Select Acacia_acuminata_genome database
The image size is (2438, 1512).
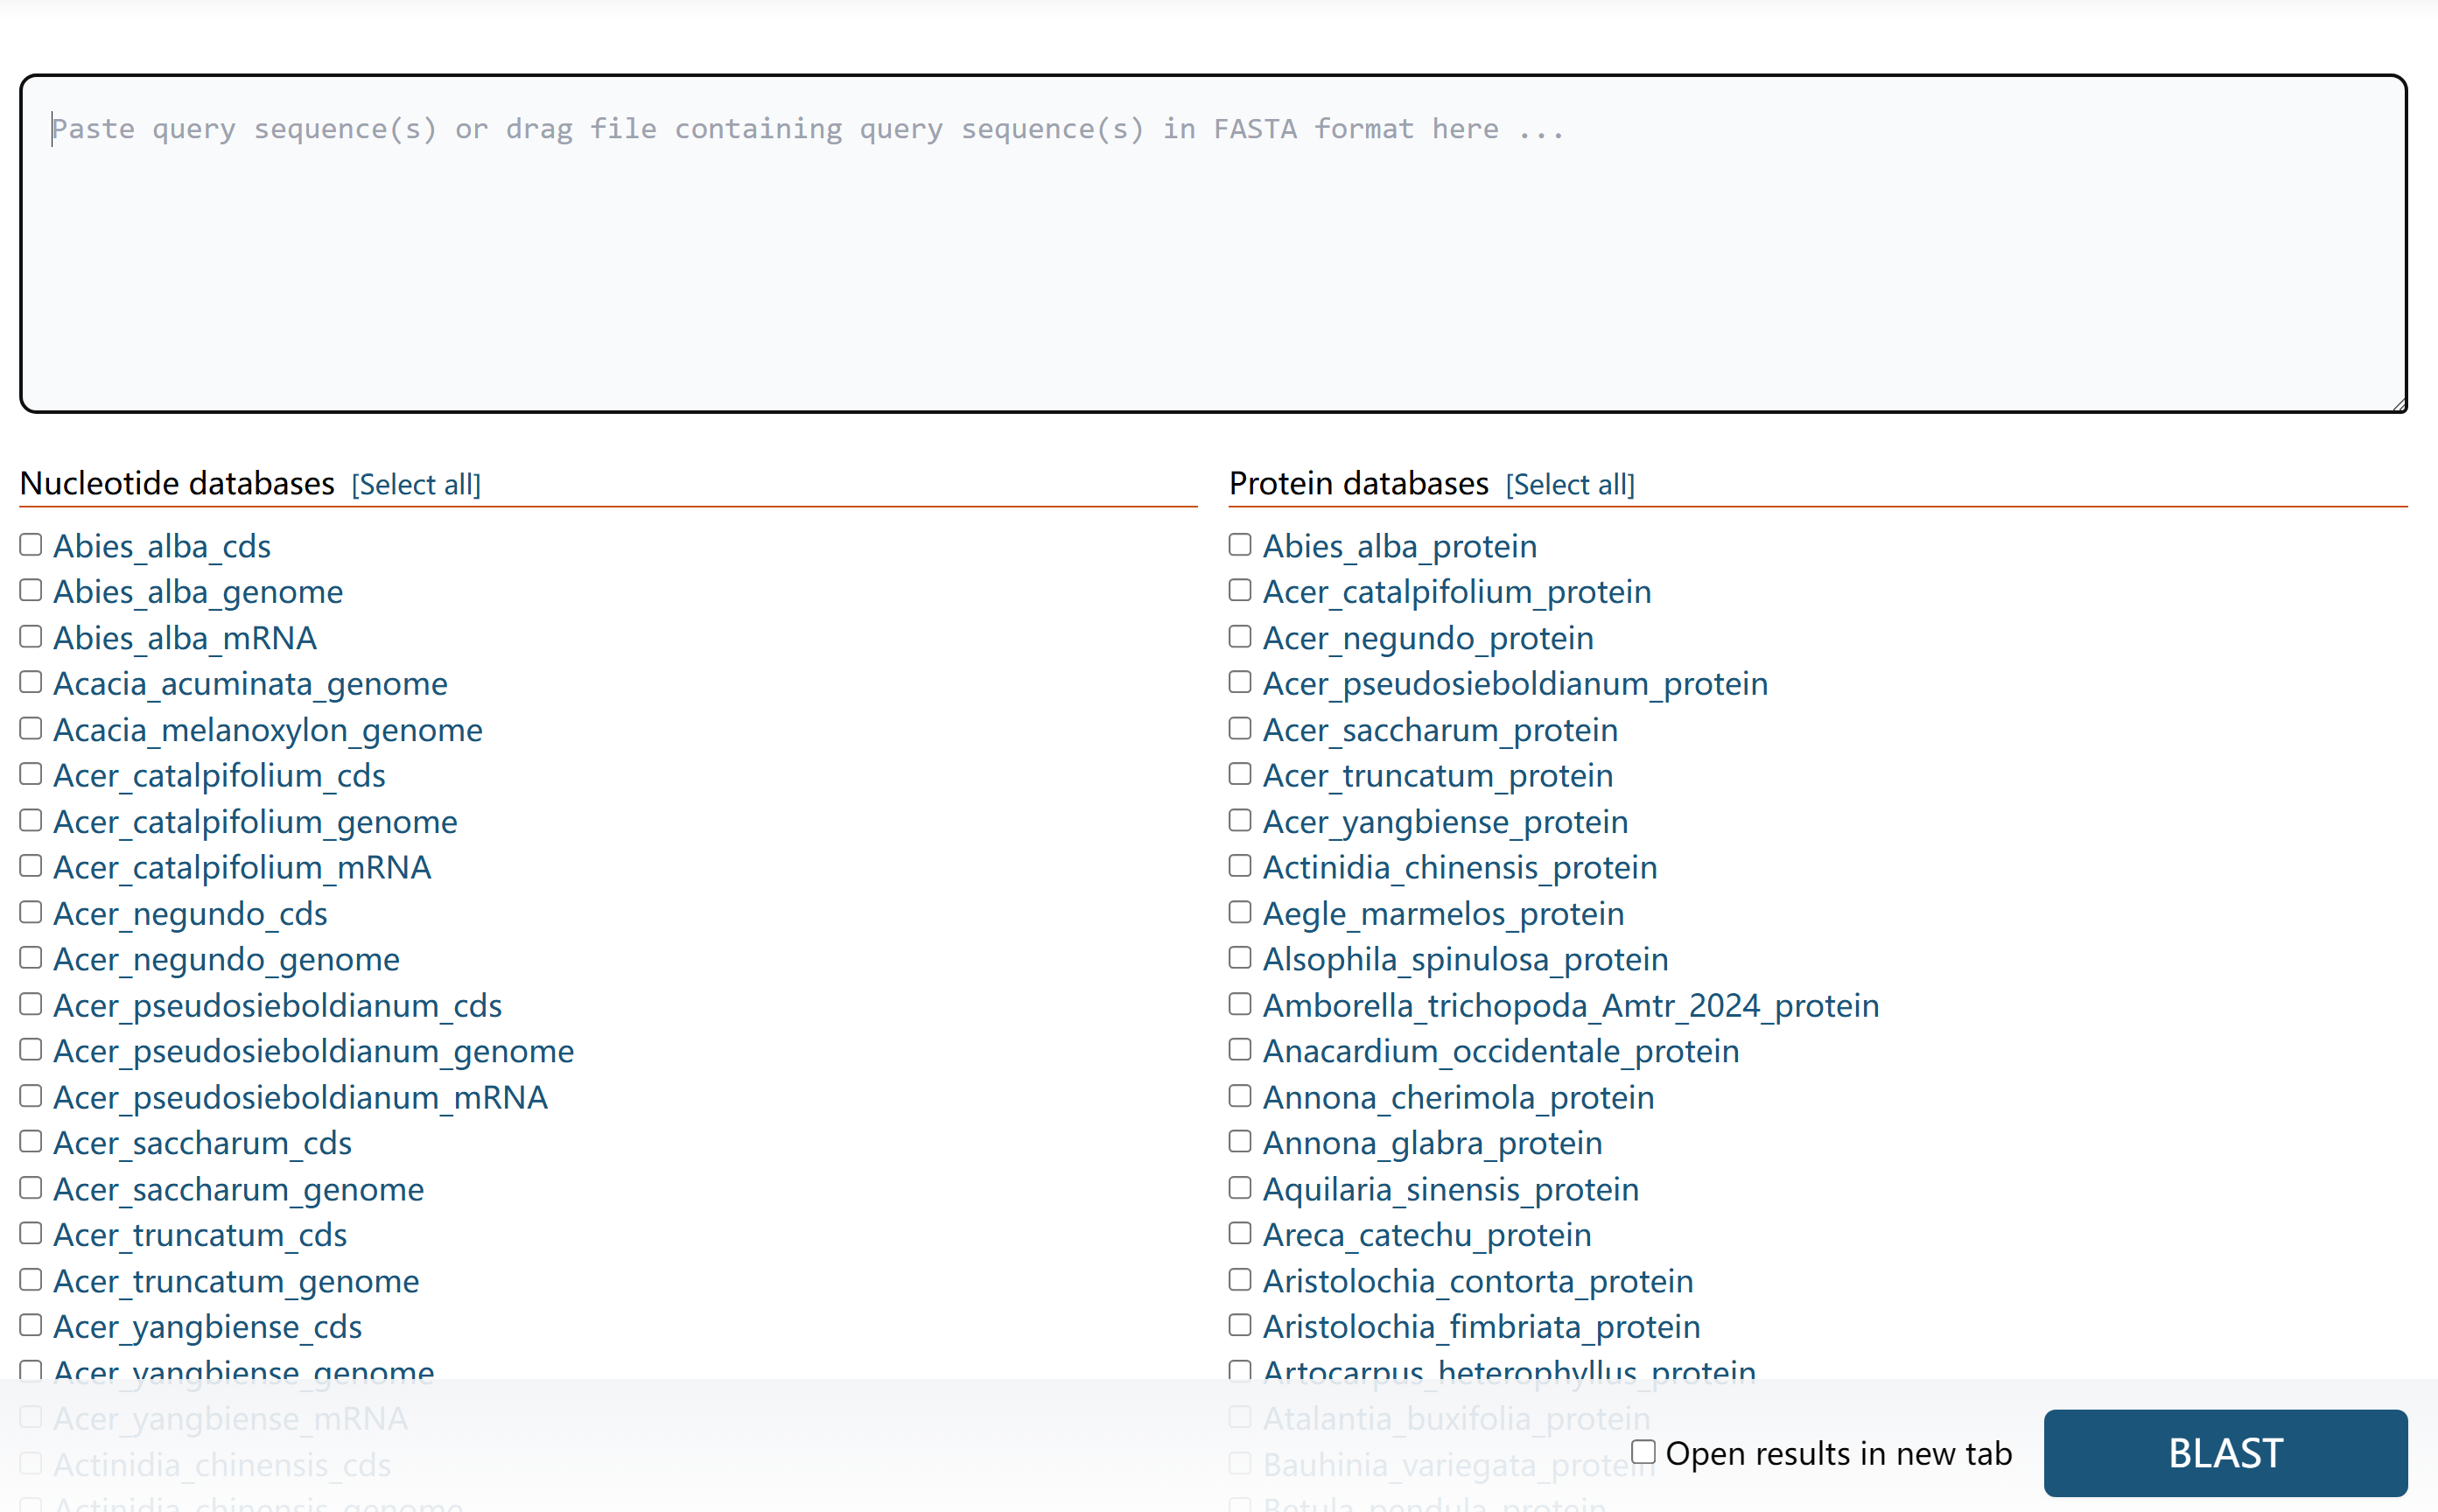pyautogui.click(x=31, y=682)
